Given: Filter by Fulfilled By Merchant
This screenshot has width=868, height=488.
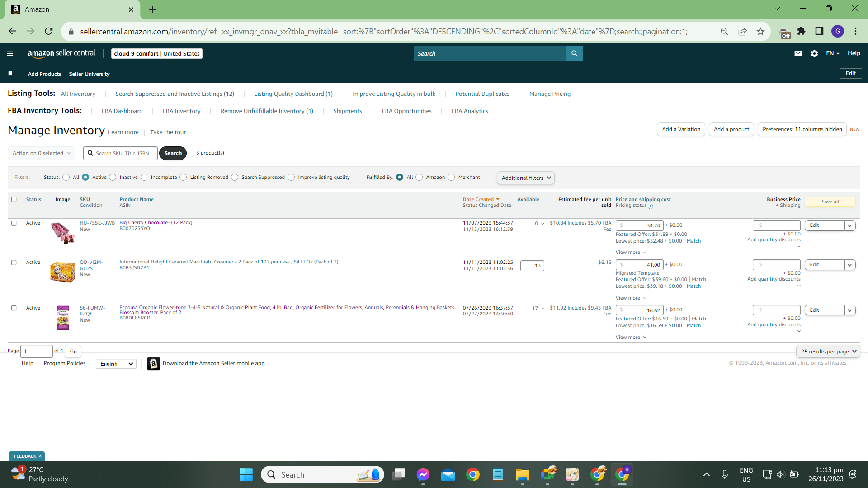Looking at the screenshot, I should point(451,177).
